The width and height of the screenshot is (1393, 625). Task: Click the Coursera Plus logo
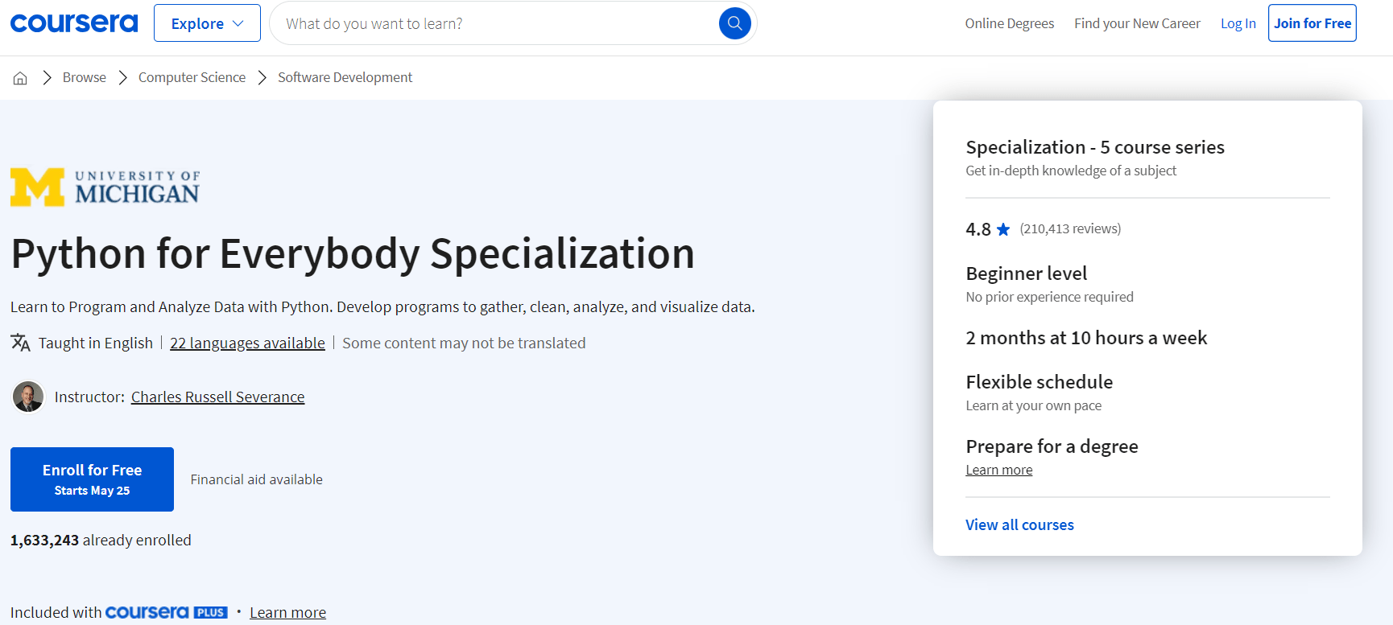(x=167, y=612)
